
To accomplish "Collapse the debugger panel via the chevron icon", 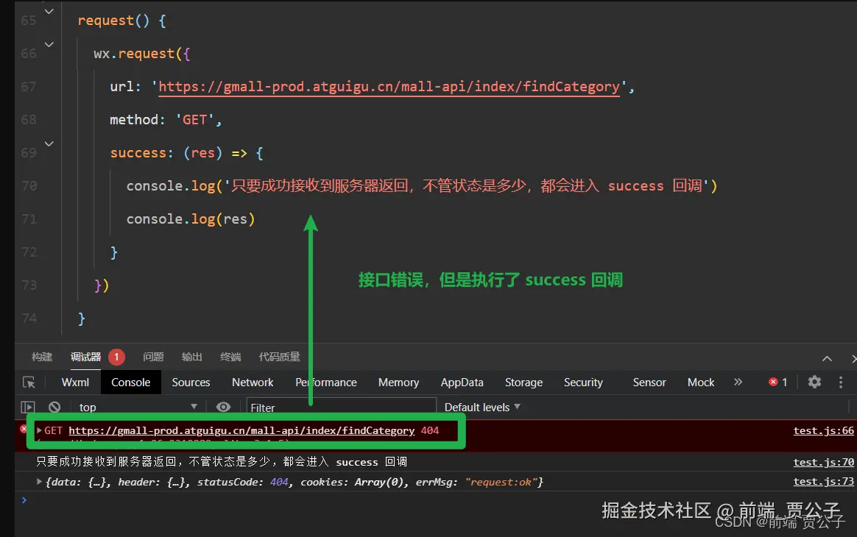I will (827, 358).
